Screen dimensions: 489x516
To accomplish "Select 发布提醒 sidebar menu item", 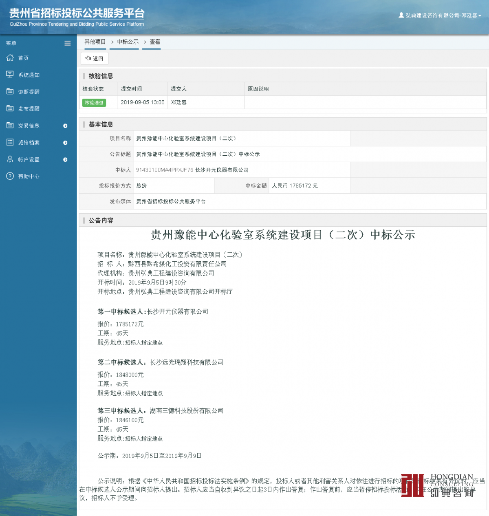I will pos(29,109).
